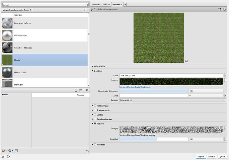
Task: Expand the Transparencia section arrow
Action: point(93,110)
